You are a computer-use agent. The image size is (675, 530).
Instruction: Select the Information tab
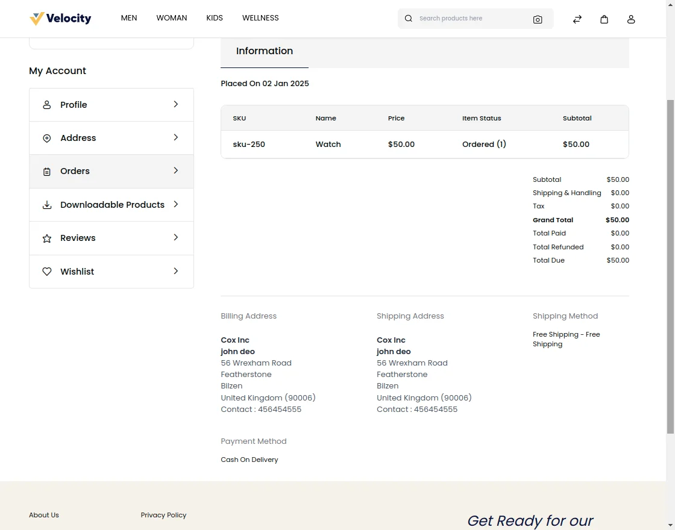265,51
